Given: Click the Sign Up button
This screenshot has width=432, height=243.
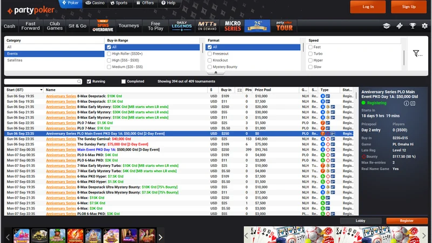Looking at the screenshot, I should click(x=409, y=6).
